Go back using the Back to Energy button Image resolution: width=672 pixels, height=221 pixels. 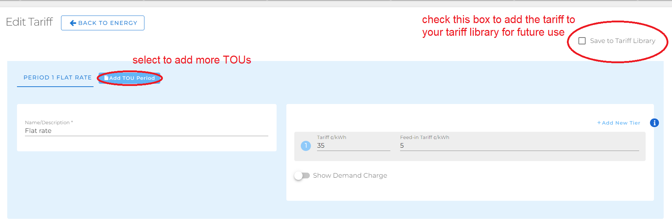pyautogui.click(x=103, y=23)
